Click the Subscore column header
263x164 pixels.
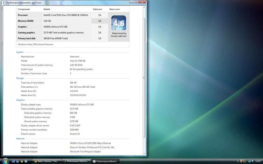[97, 9]
